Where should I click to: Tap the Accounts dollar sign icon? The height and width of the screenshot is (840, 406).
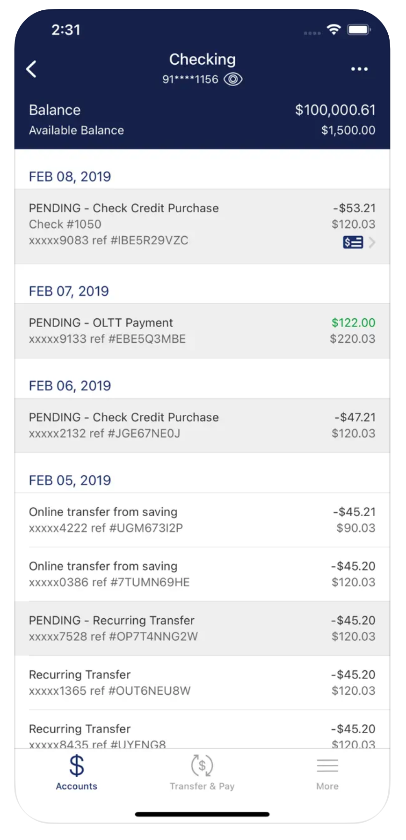point(77,765)
